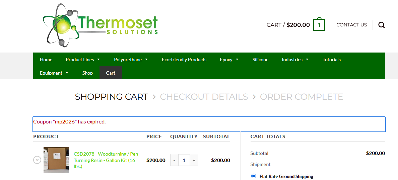Select the Subtotal $200.00 amount in Cart Totals

click(376, 153)
